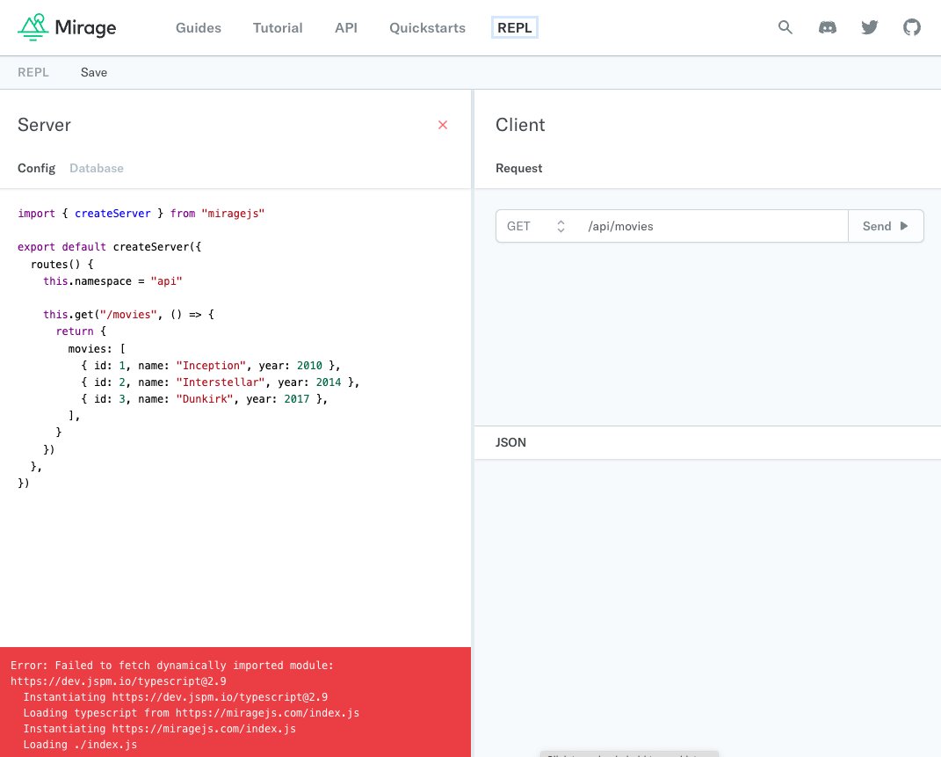Click the "Dunkirk" movie code line
941x757 pixels.
[x=205, y=399]
